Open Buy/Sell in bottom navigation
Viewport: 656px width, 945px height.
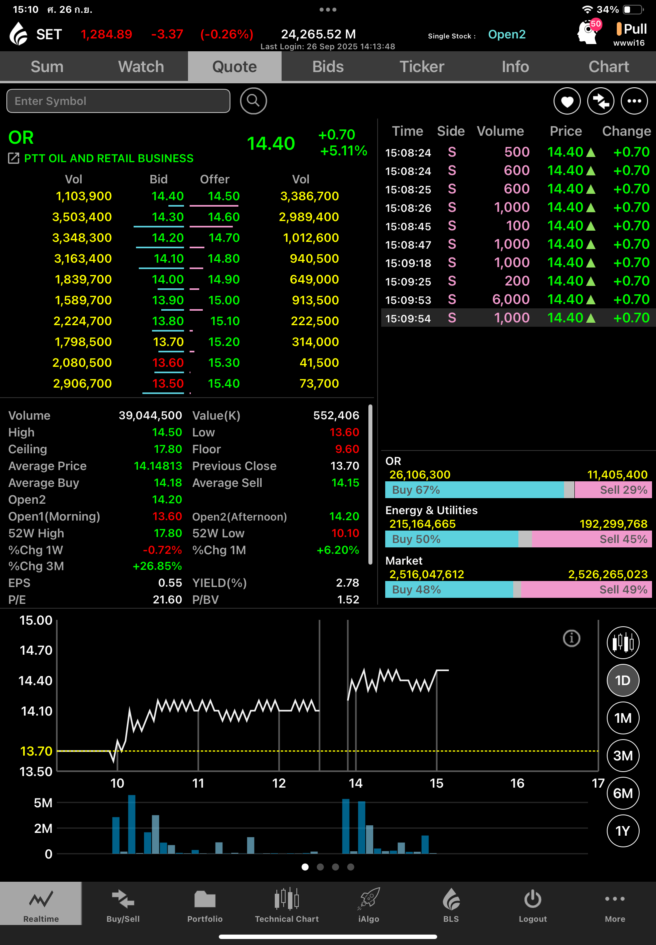click(x=123, y=903)
